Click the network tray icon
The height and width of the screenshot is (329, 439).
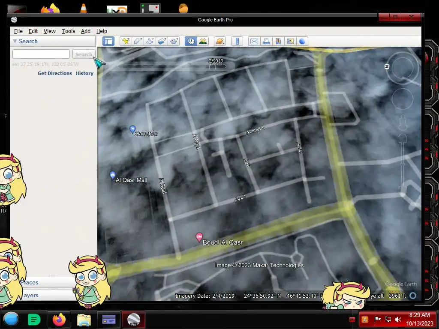tap(388, 319)
